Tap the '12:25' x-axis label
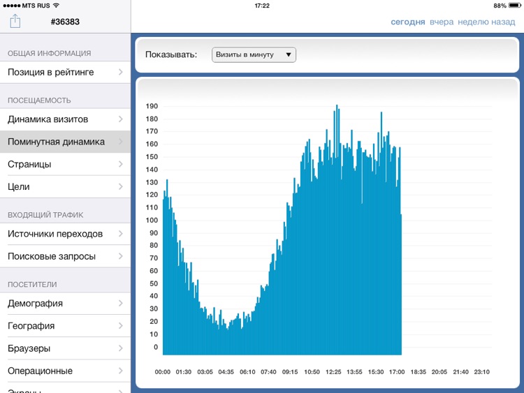Viewport: 524px width, 393px height. coord(333,372)
